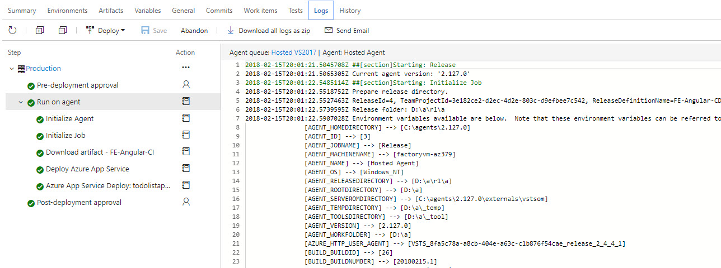Open the Production environment link
This screenshot has width=721, height=268.
point(43,69)
